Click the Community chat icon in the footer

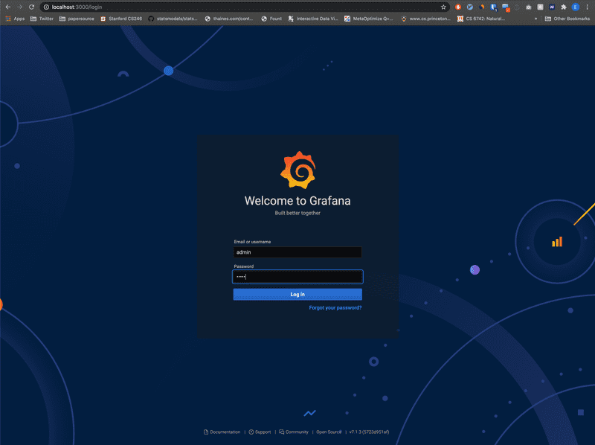click(x=280, y=432)
